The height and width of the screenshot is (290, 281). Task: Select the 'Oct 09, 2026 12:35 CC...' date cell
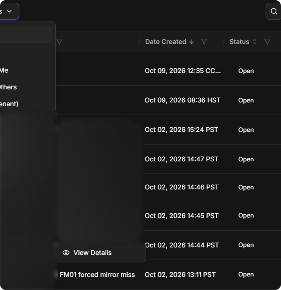point(183,71)
